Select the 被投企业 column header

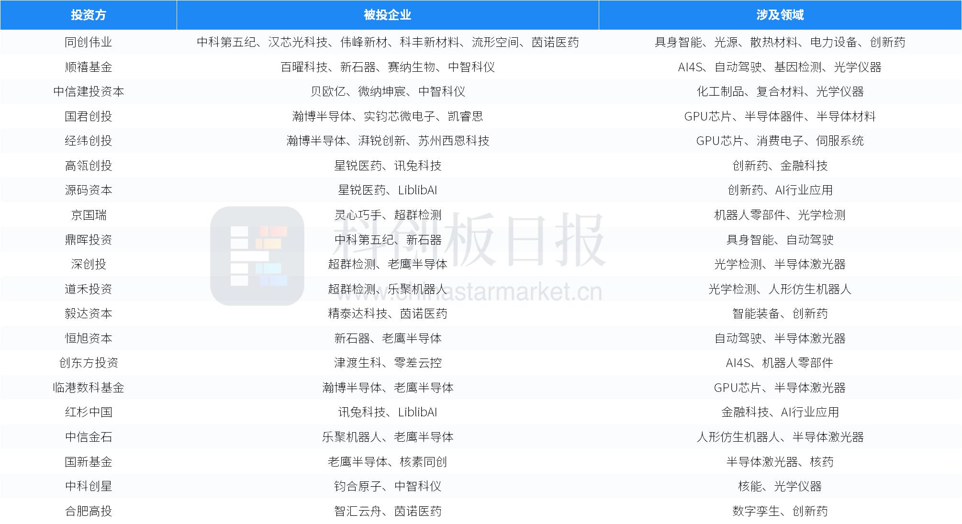point(389,14)
